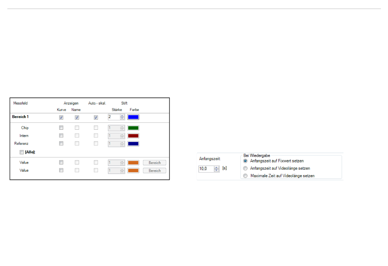Image resolution: width=388 pixels, height=266 pixels.
Task: Pick the dark blue swatch for Referenz
Action: pos(133,144)
